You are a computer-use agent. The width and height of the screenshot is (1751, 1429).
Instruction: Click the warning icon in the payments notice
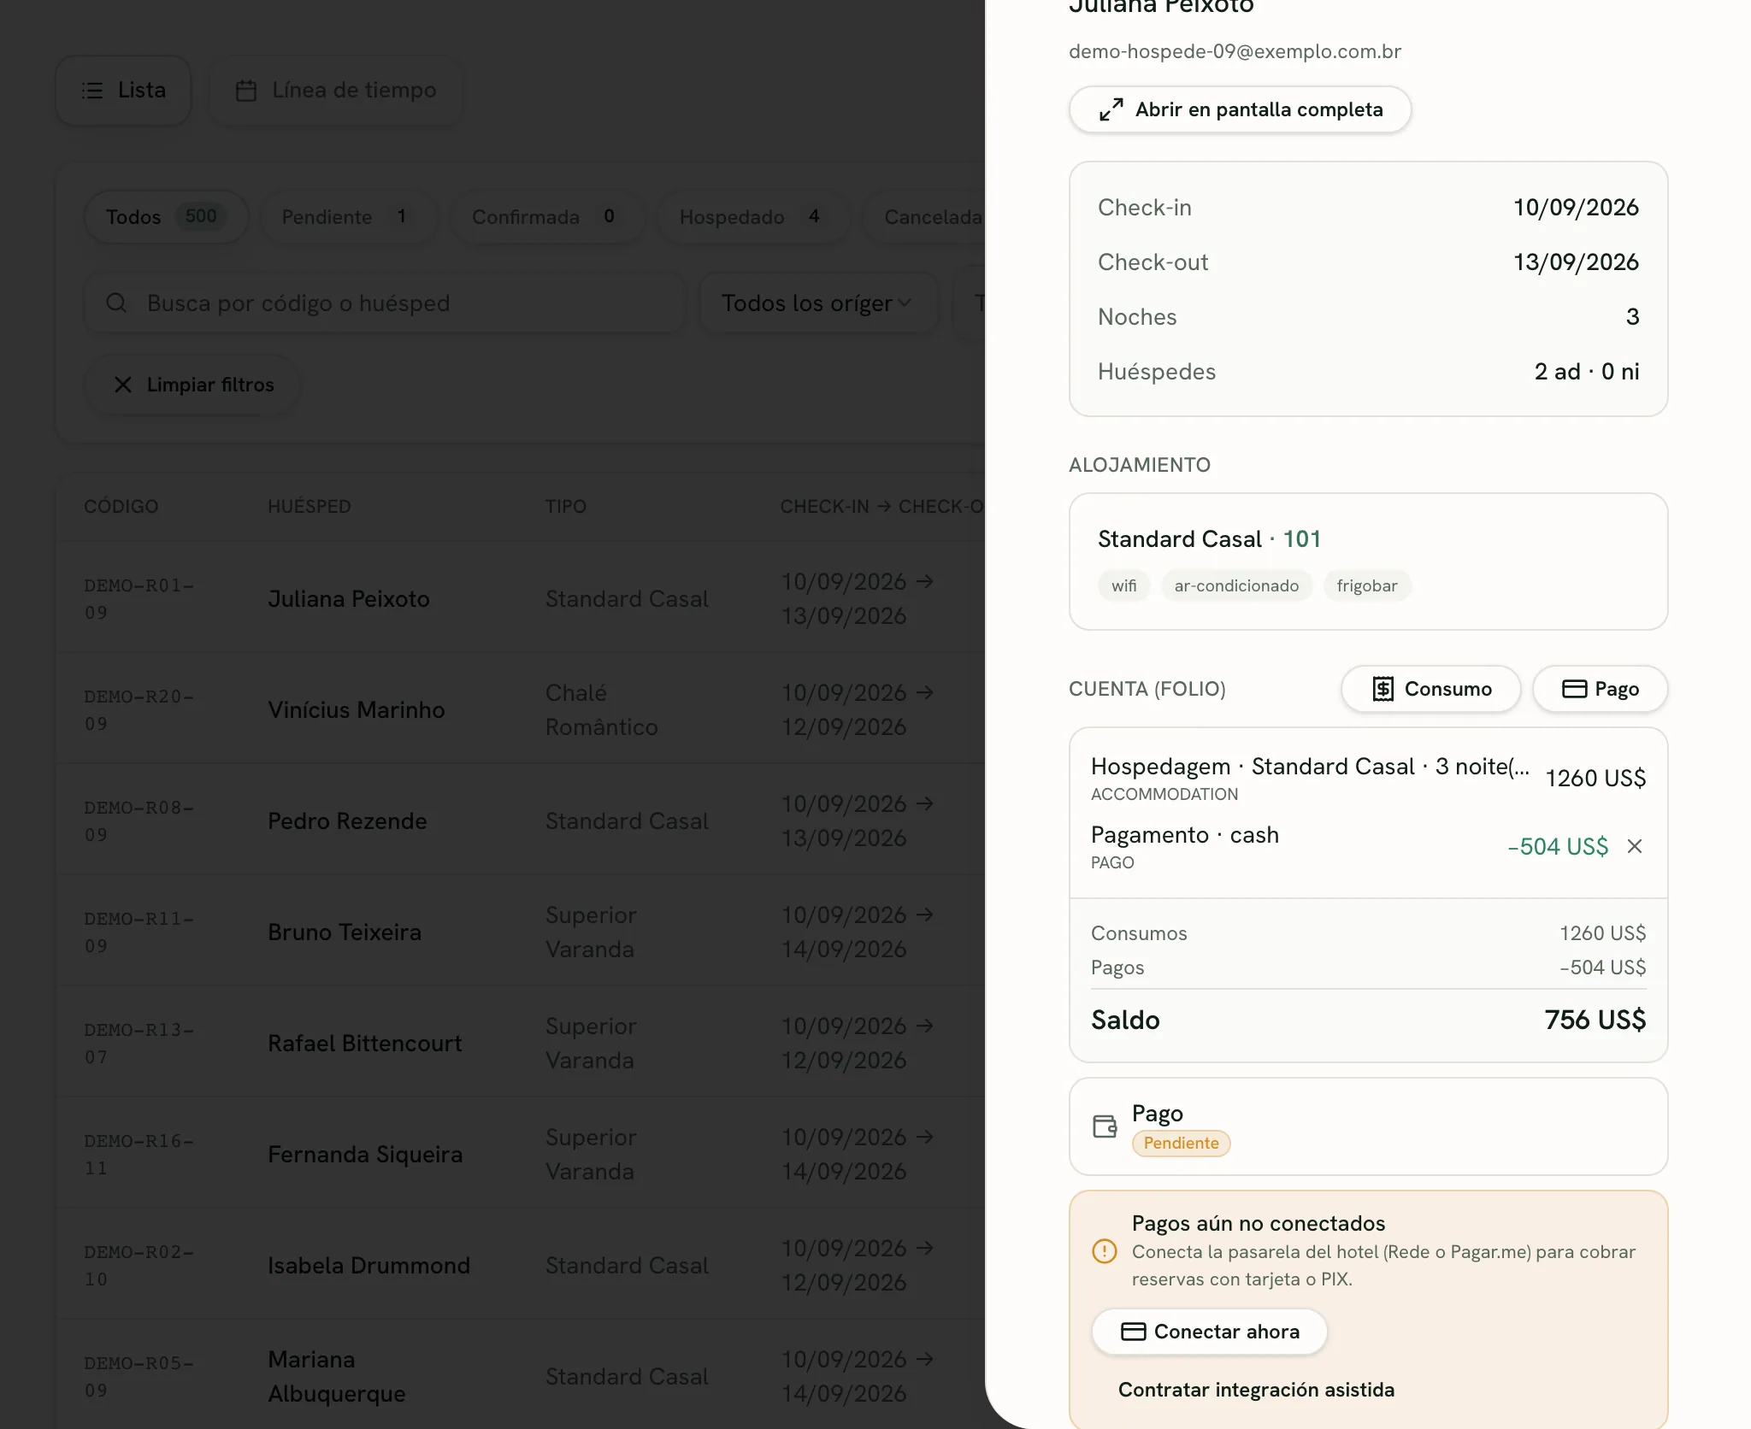tap(1105, 1251)
